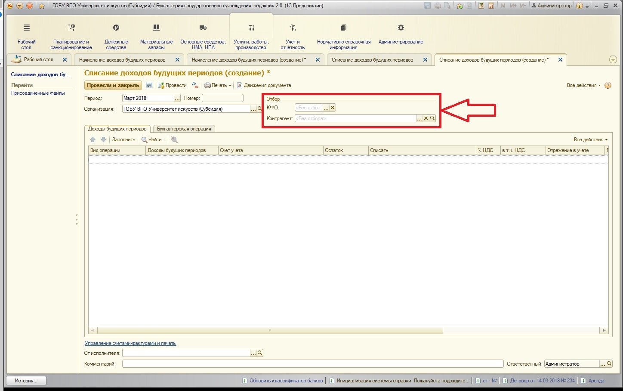Open Организация selection ellipsis button
This screenshot has width=623, height=391.
253,109
